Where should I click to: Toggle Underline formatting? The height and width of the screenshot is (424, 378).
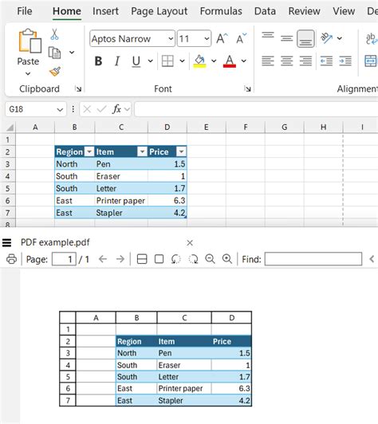coord(136,61)
